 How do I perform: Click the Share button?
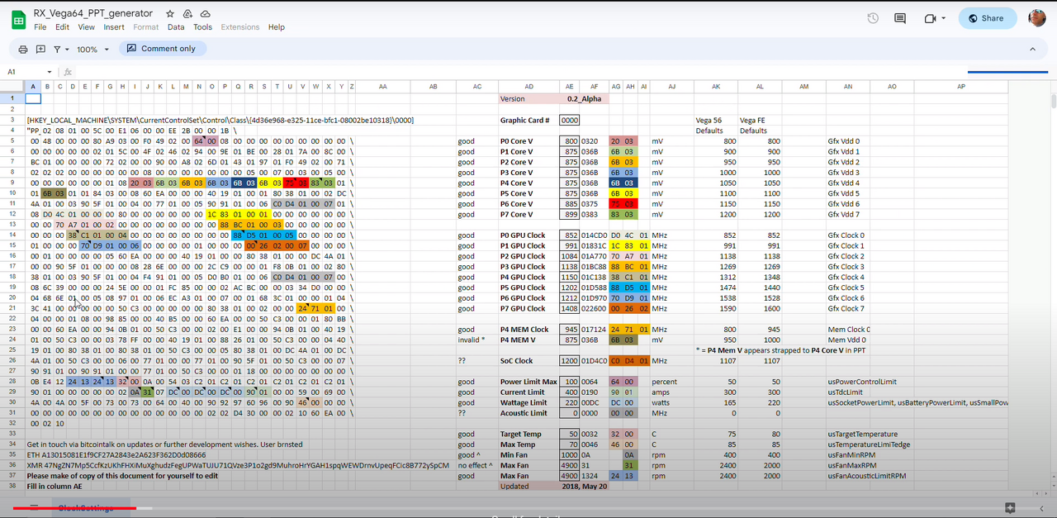(987, 18)
